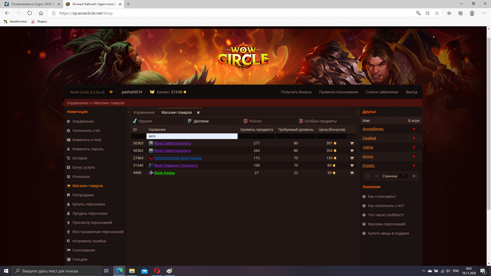Switch to the Управление tab
Screen dimensions: 491x276
144,113
